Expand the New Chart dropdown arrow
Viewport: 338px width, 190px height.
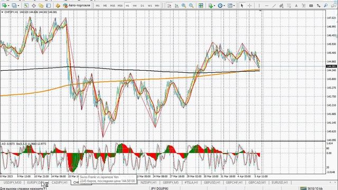[8, 6]
